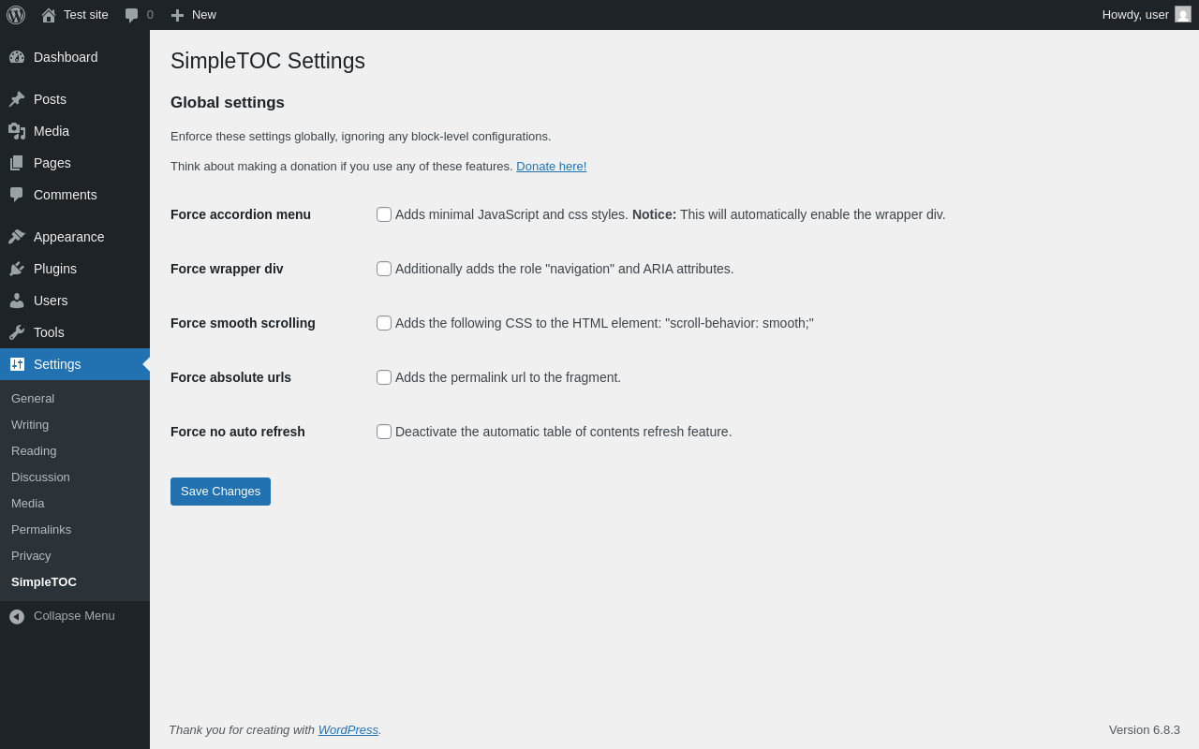The width and height of the screenshot is (1199, 749).
Task: Open the Dashboard gauge icon
Action: pos(17,57)
